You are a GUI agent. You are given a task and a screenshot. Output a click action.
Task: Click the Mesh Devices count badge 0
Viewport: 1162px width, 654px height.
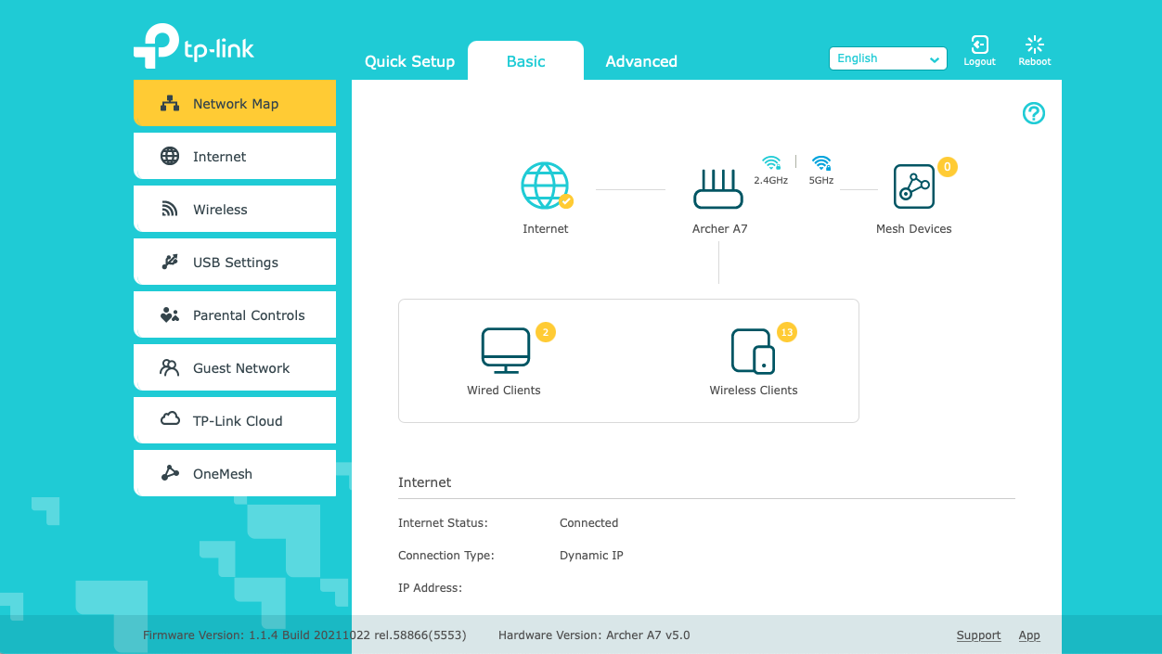click(947, 167)
